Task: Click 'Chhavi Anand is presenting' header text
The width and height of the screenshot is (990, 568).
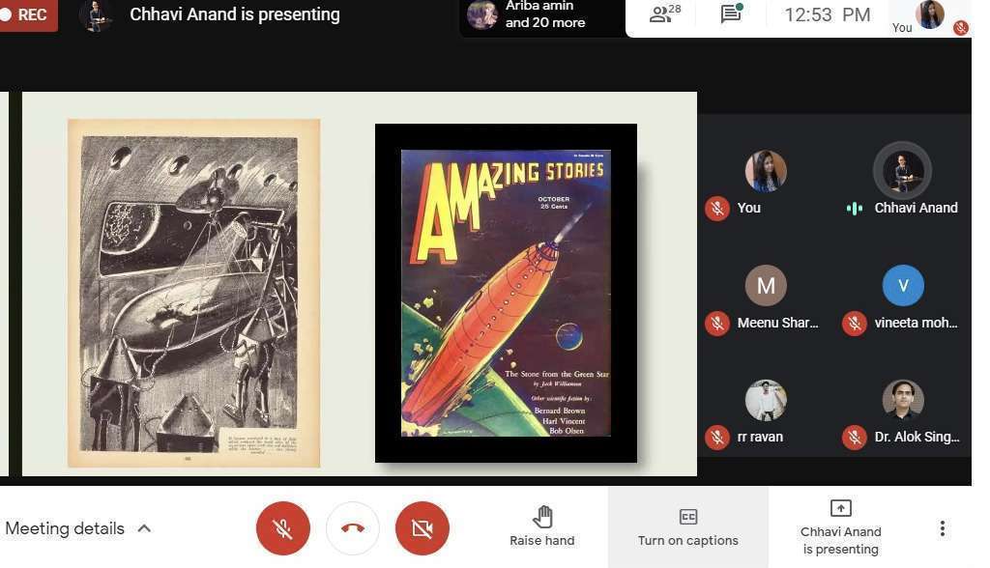Action: 234,14
